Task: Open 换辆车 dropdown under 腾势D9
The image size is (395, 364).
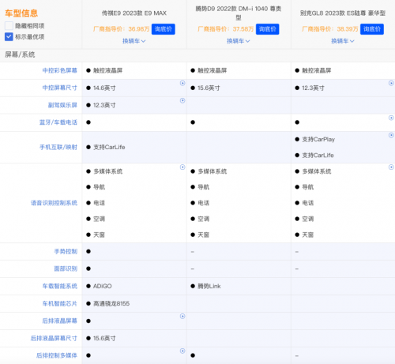Action: pos(239,41)
